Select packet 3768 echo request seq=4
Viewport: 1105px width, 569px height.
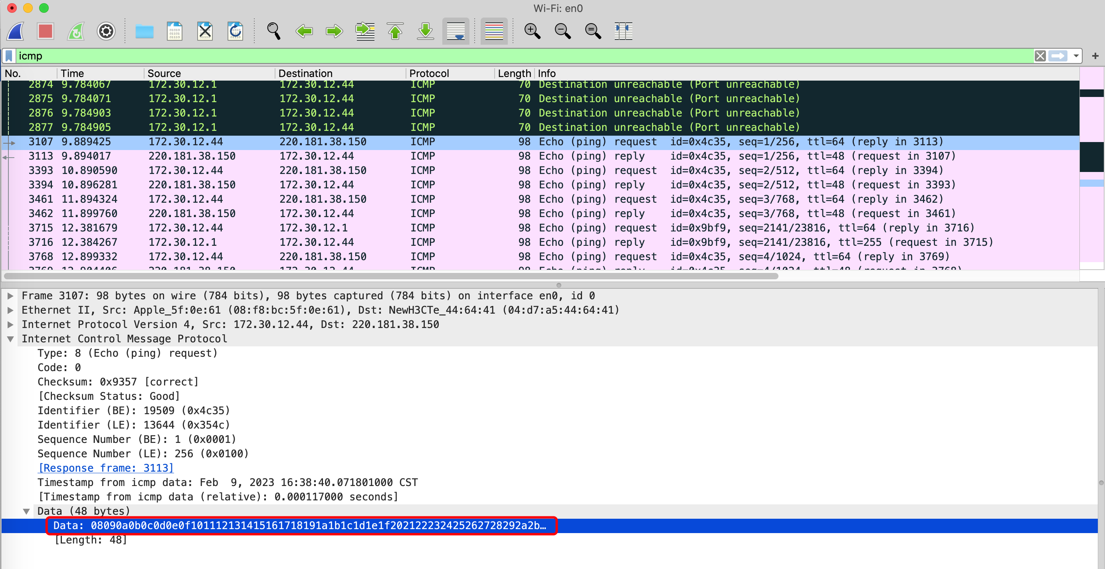(x=541, y=257)
